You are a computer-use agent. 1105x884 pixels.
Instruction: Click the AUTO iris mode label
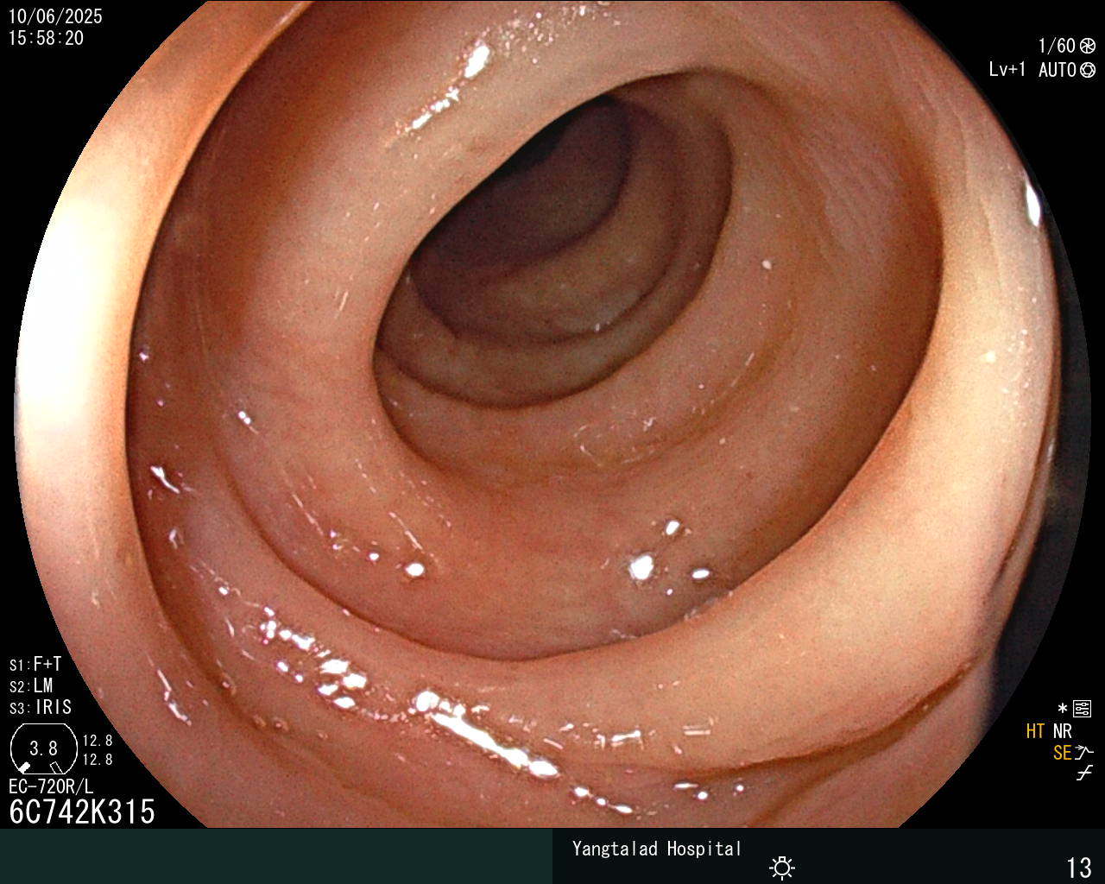[1058, 70]
